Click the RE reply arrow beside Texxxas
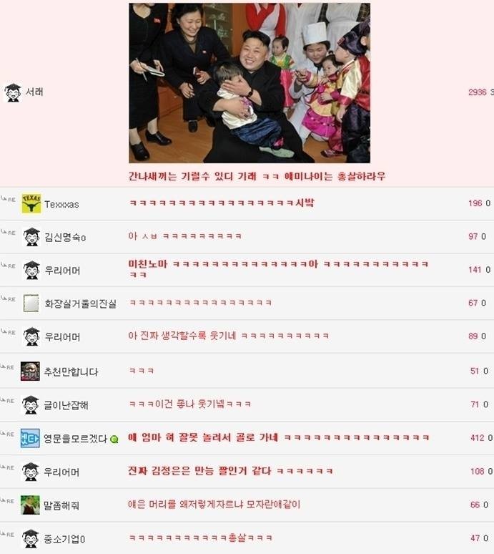The height and width of the screenshot is (554, 494). (8, 199)
